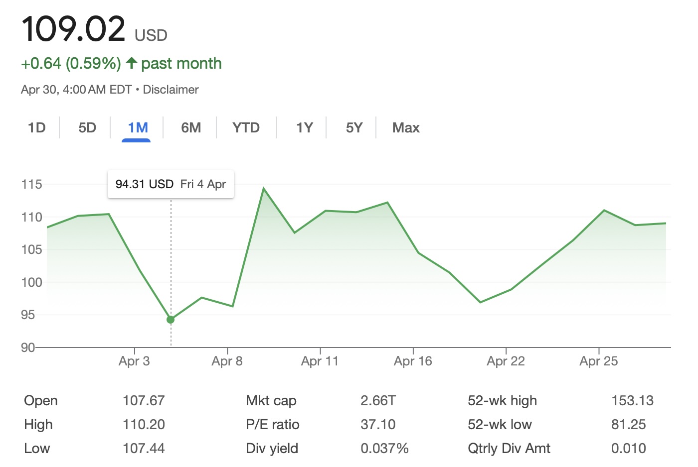Click the green up arrow icon
Viewport: 698px width, 467px height.
click(131, 63)
